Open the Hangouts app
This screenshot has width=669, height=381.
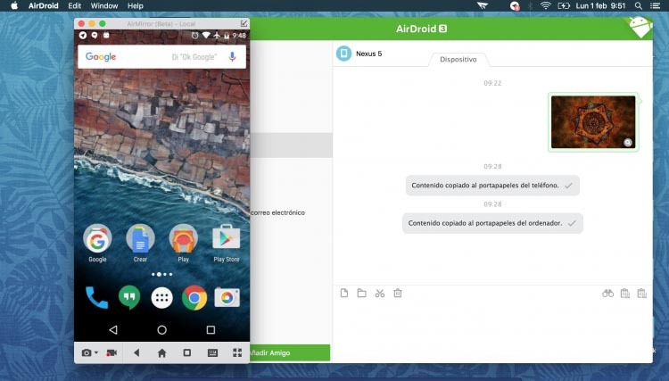tap(129, 297)
